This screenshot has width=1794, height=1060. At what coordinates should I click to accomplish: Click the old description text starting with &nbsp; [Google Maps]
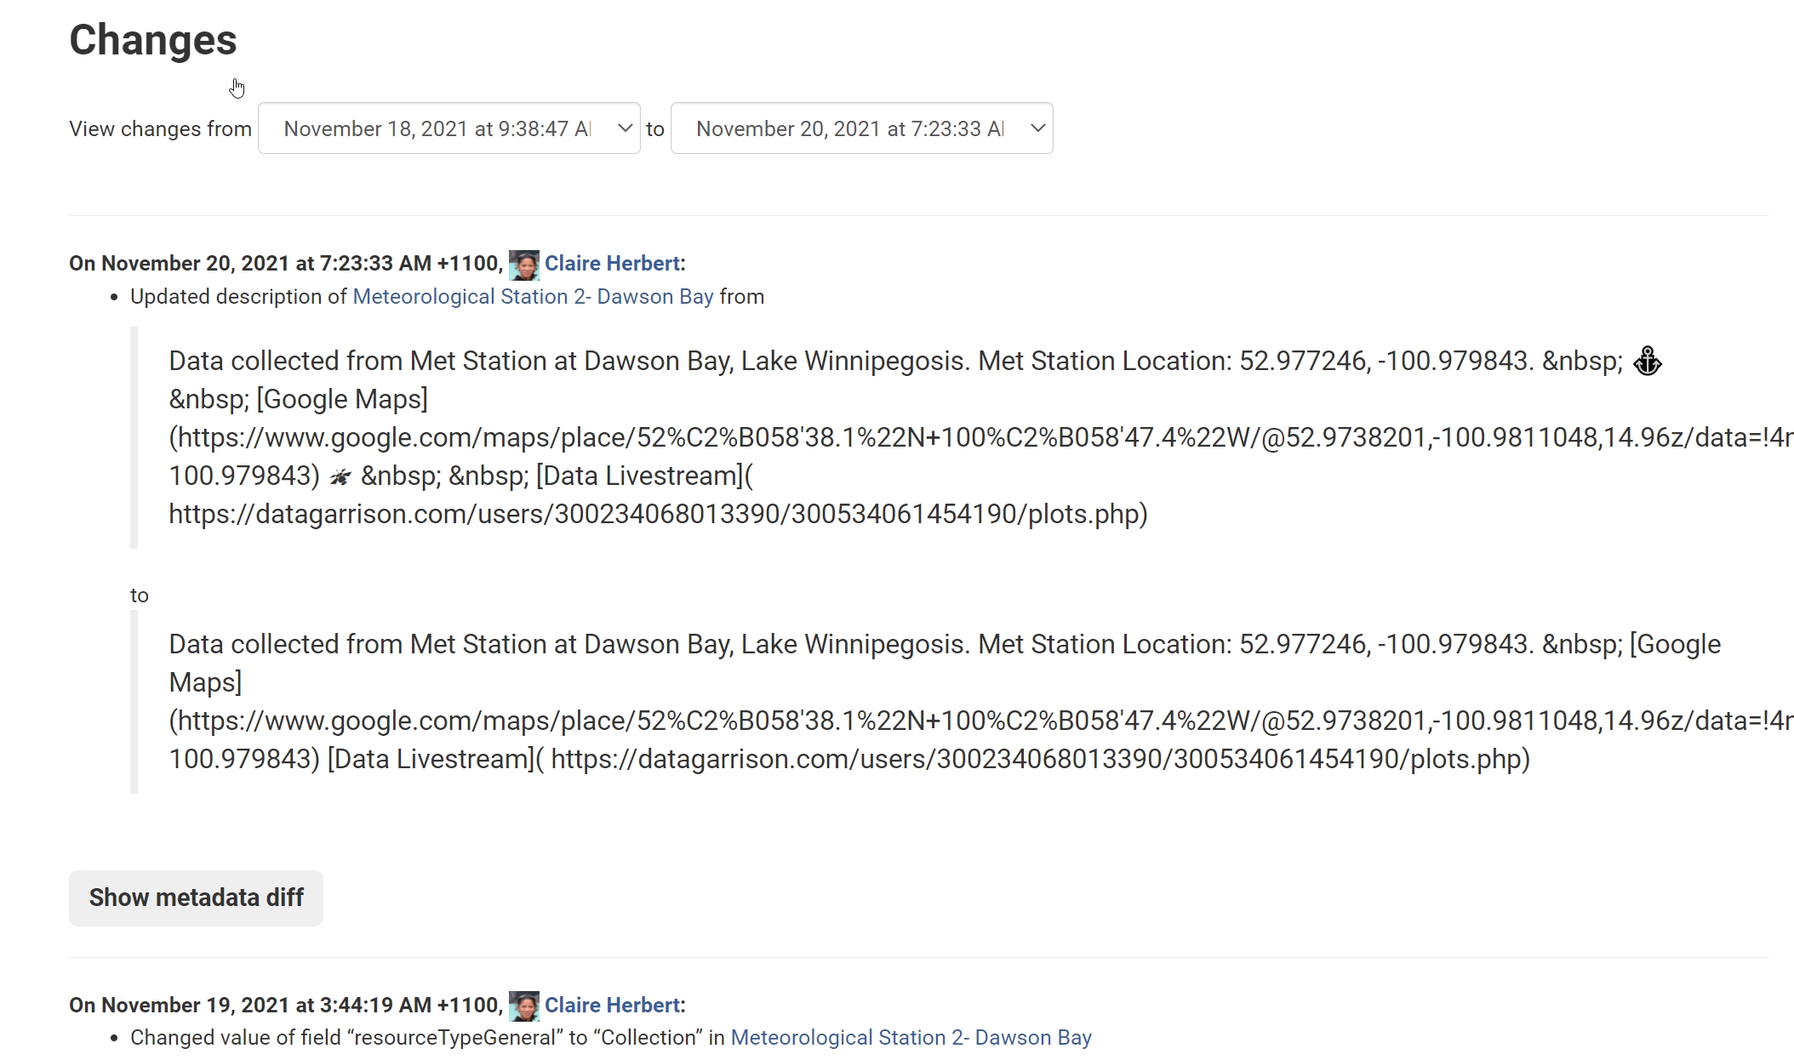click(298, 400)
